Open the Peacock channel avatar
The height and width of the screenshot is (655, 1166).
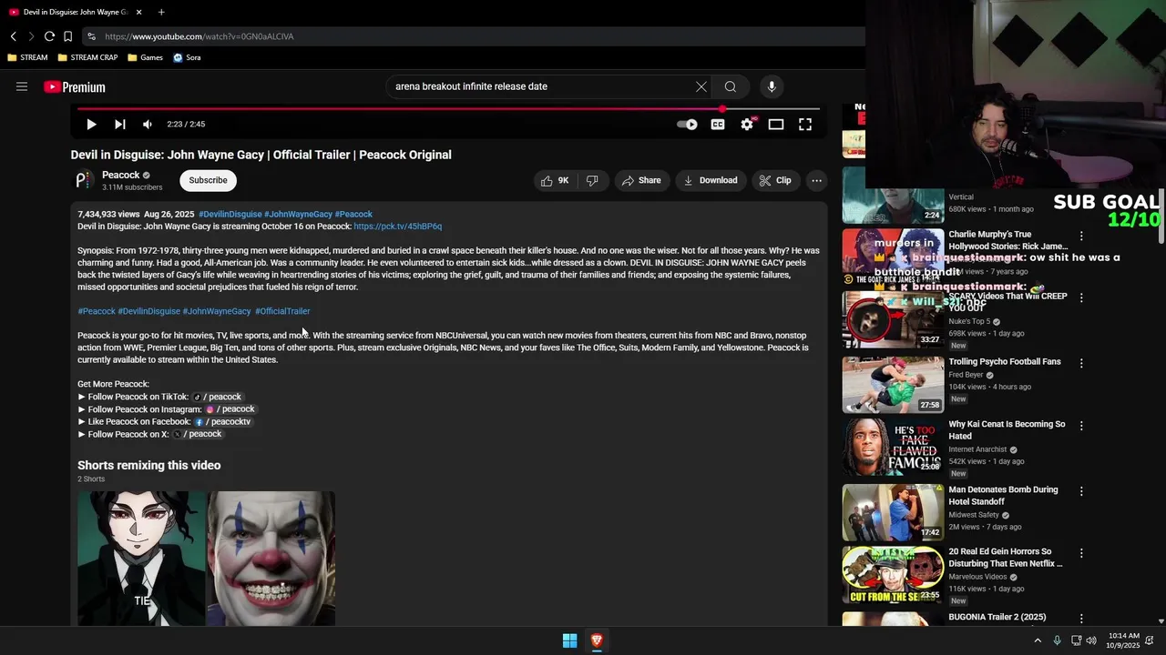point(83,180)
